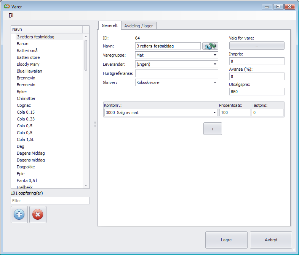Click the Filter search field

click(50, 201)
